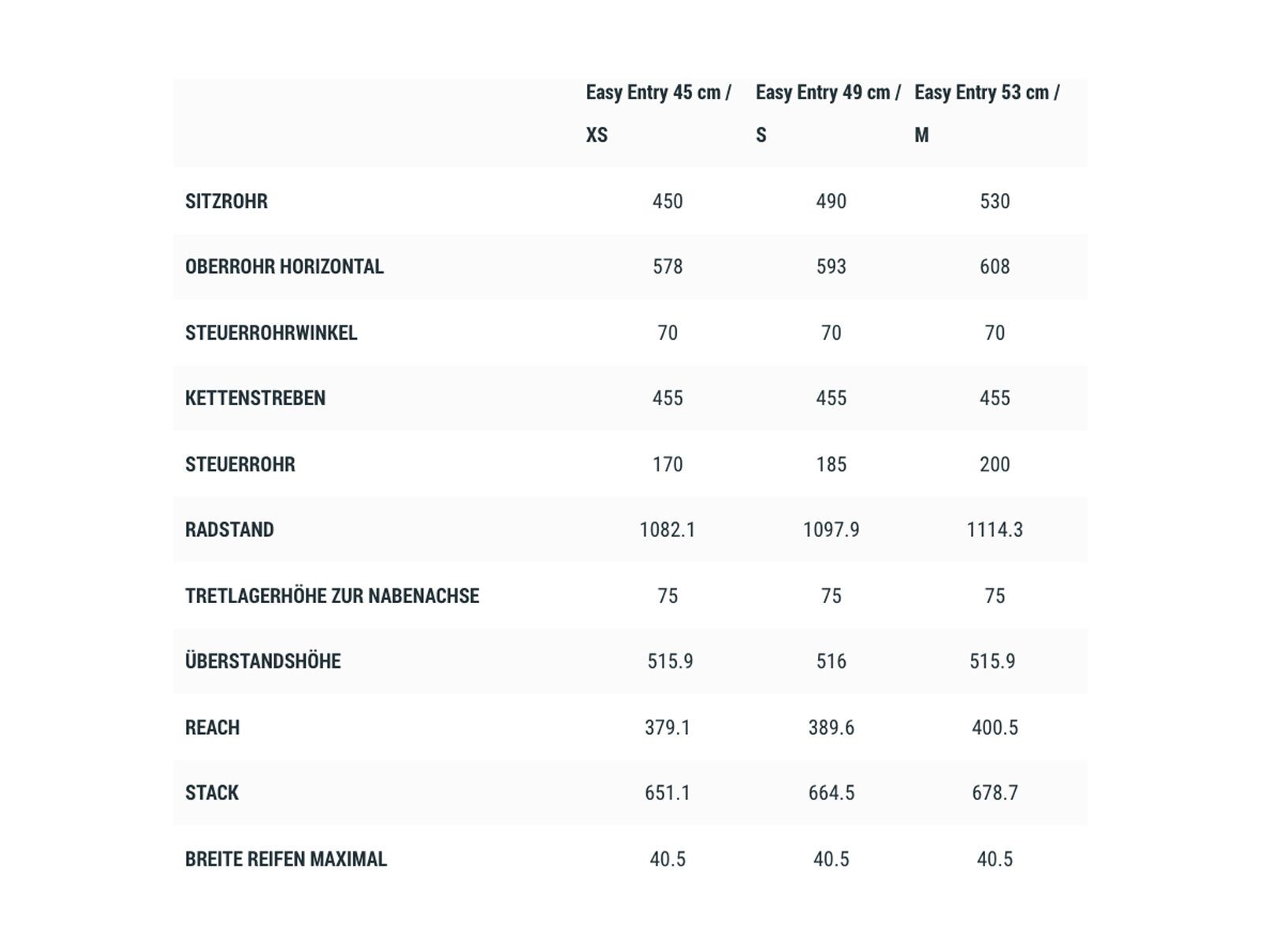1261x946 pixels.
Task: Click the Oberrohr value 593
Action: coord(831,266)
